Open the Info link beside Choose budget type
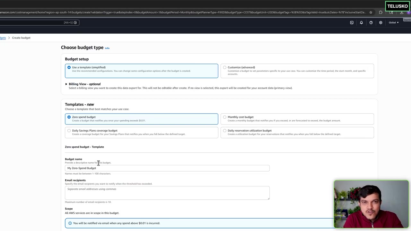 click(107, 48)
